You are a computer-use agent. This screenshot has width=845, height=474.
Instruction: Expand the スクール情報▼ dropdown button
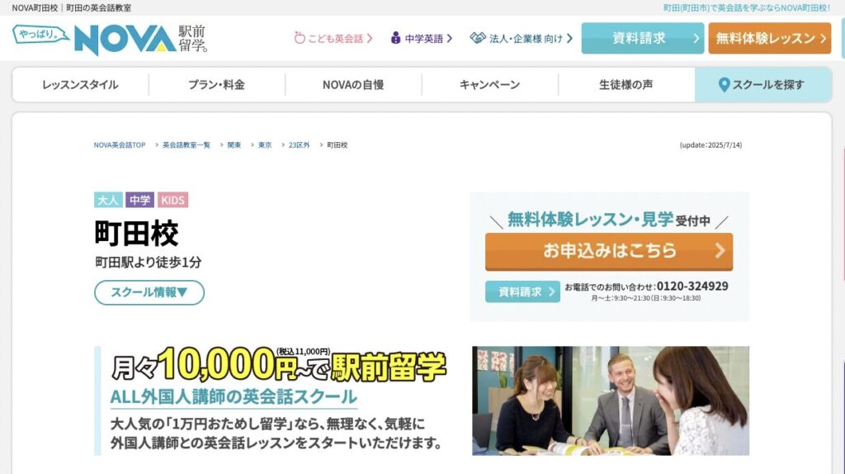149,292
